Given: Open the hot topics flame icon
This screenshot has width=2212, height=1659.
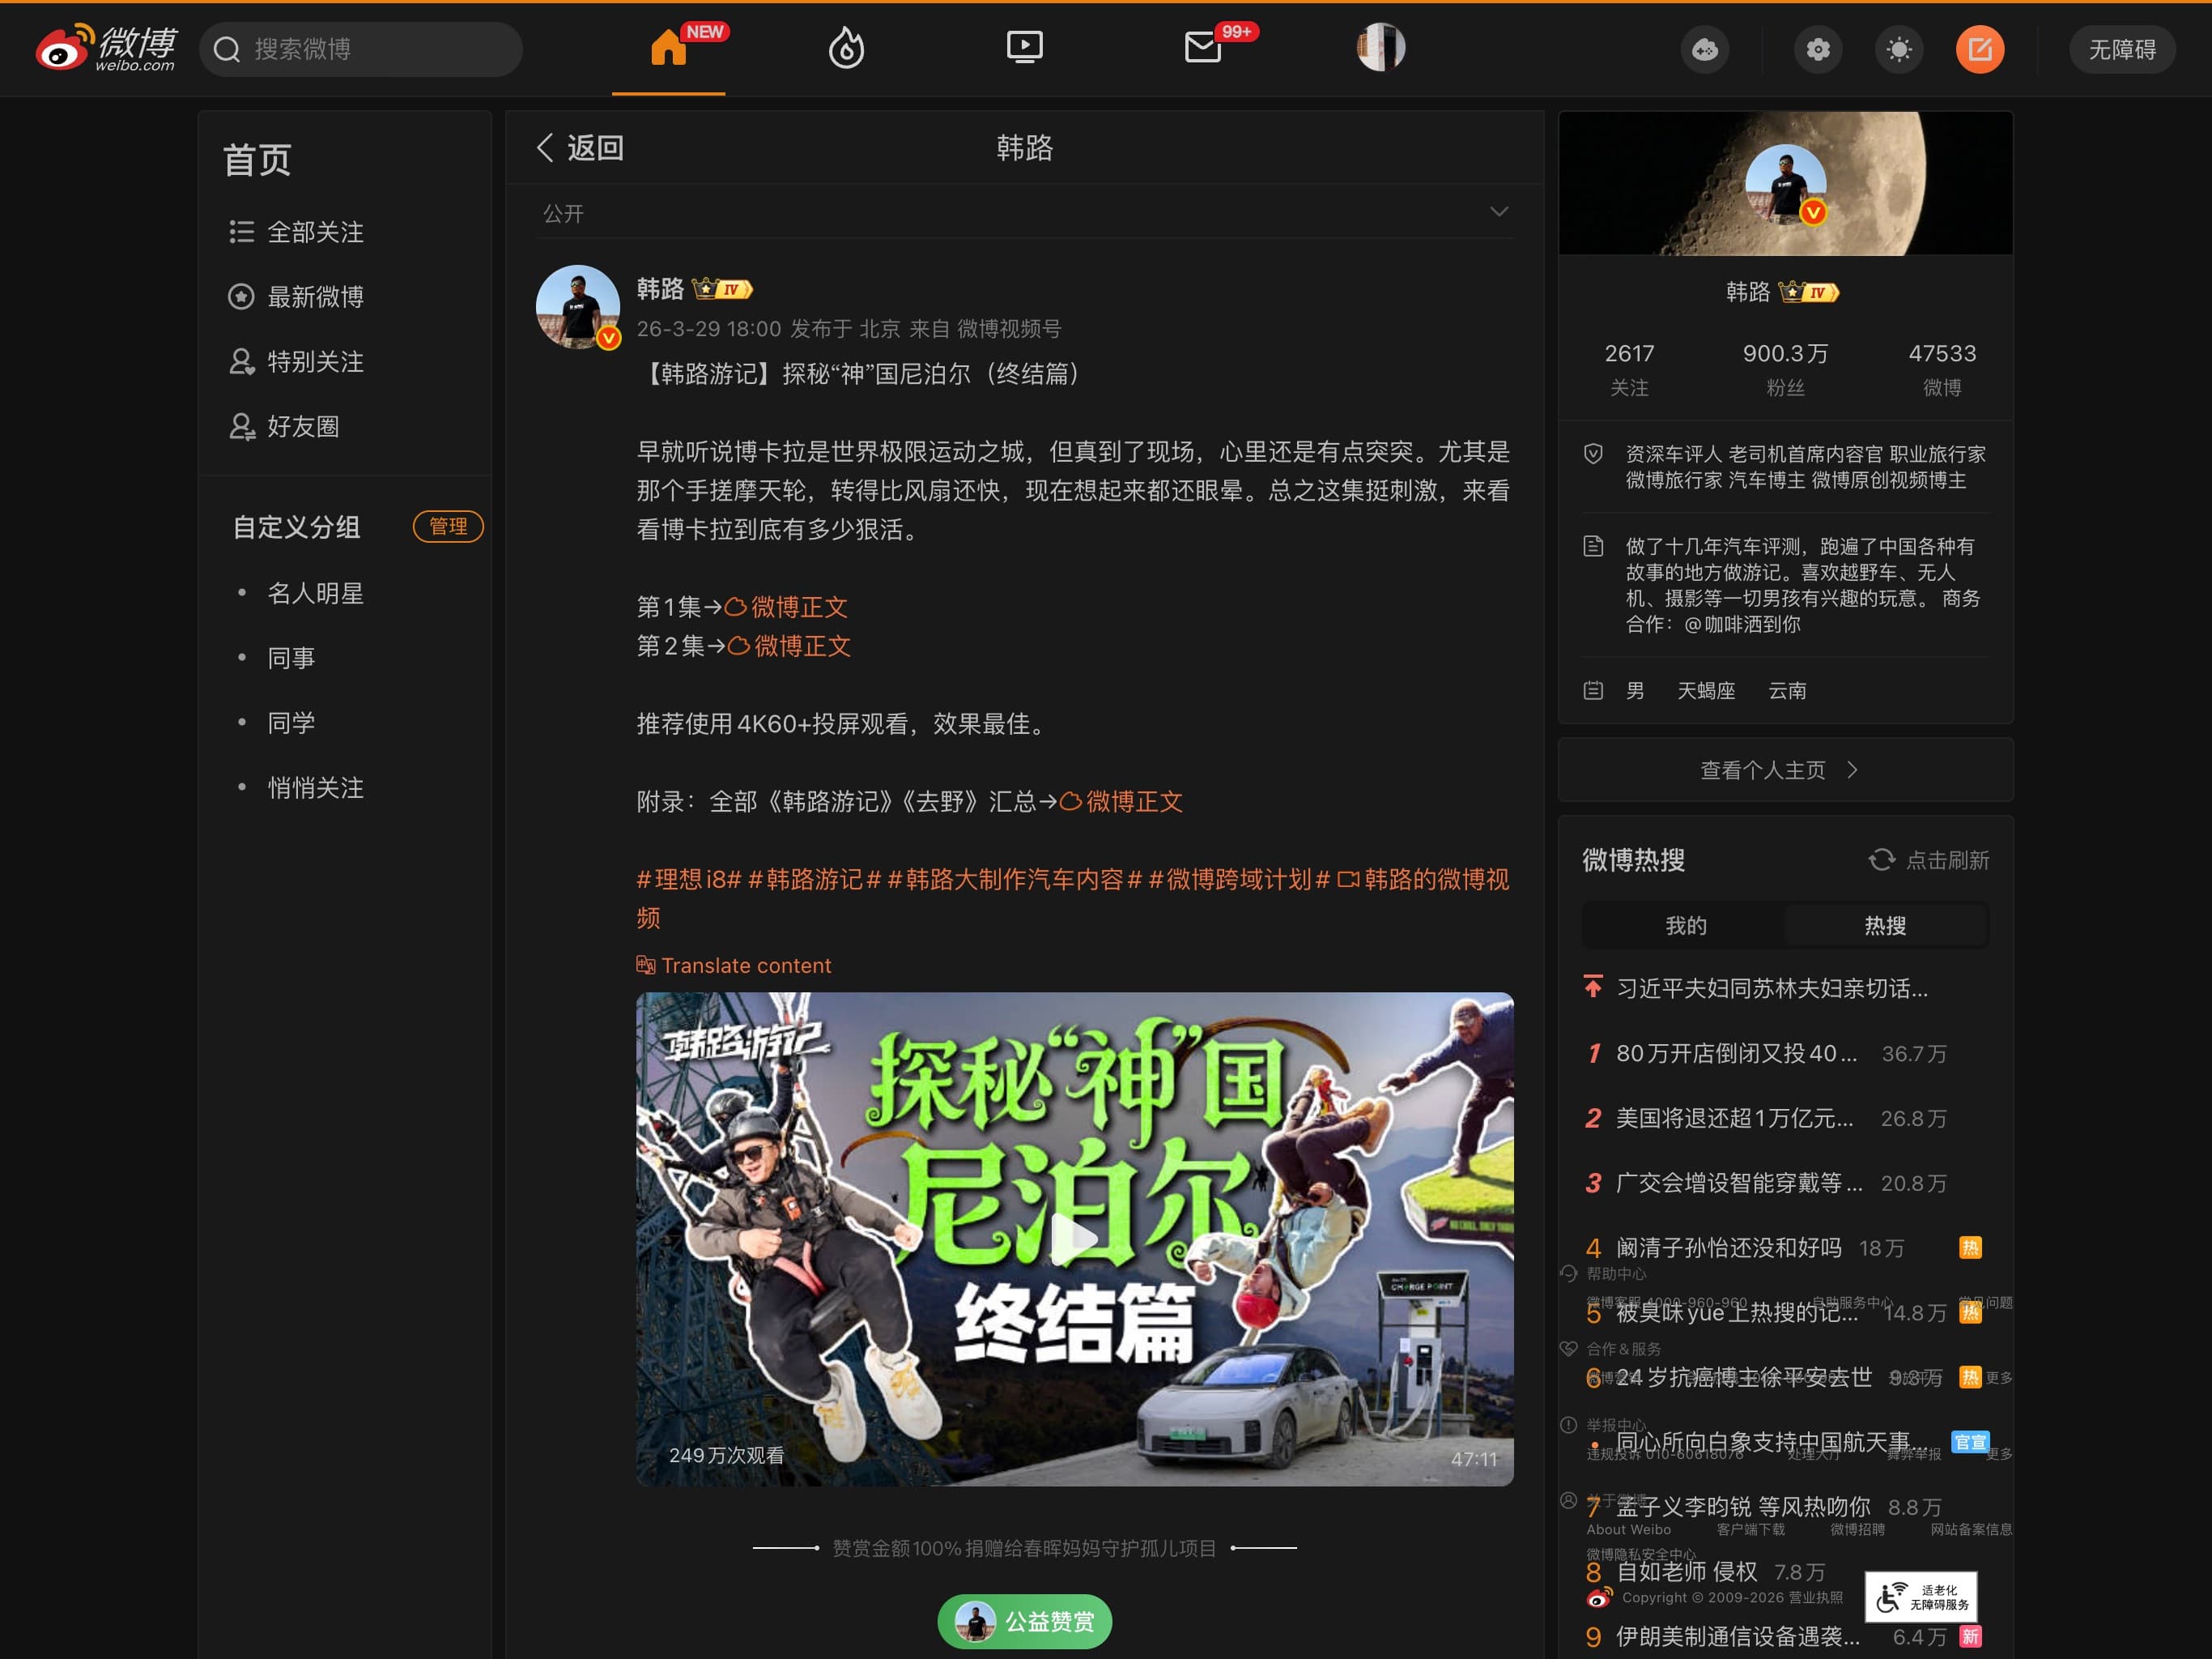Looking at the screenshot, I should (x=847, y=48).
